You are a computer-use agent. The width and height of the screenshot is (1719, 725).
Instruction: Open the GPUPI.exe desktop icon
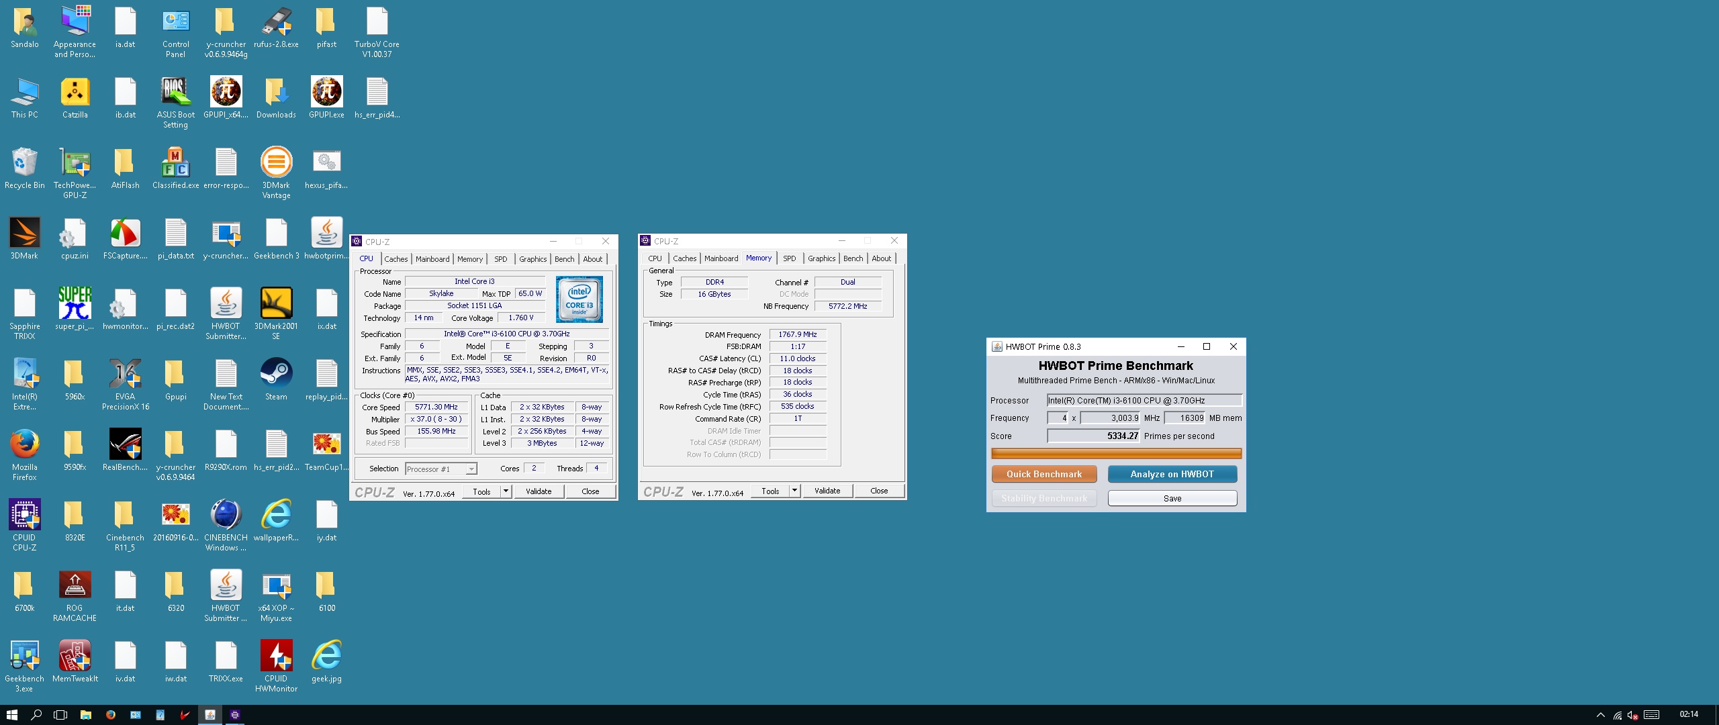[x=326, y=99]
